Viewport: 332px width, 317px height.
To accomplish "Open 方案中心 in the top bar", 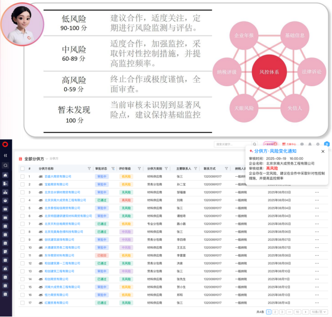I will coord(289,144).
